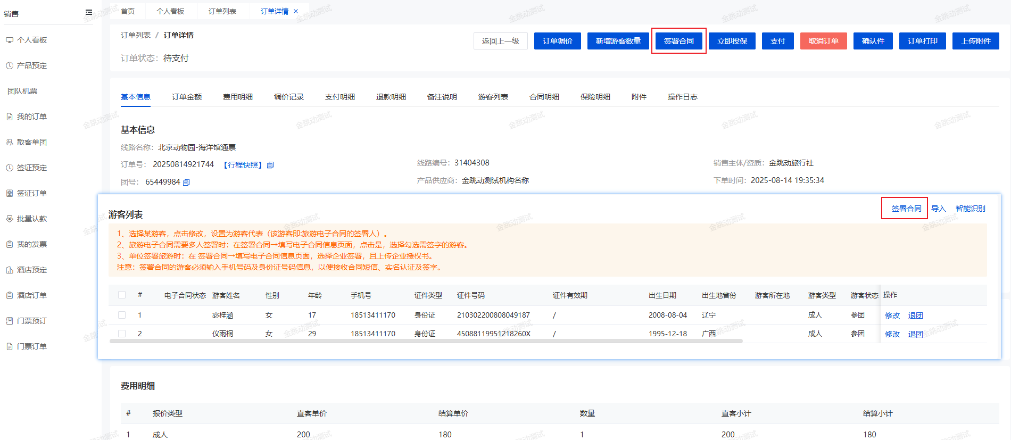Go to 订单列表 in the breadcrumb
The image size is (1011, 440).
pyautogui.click(x=136, y=35)
